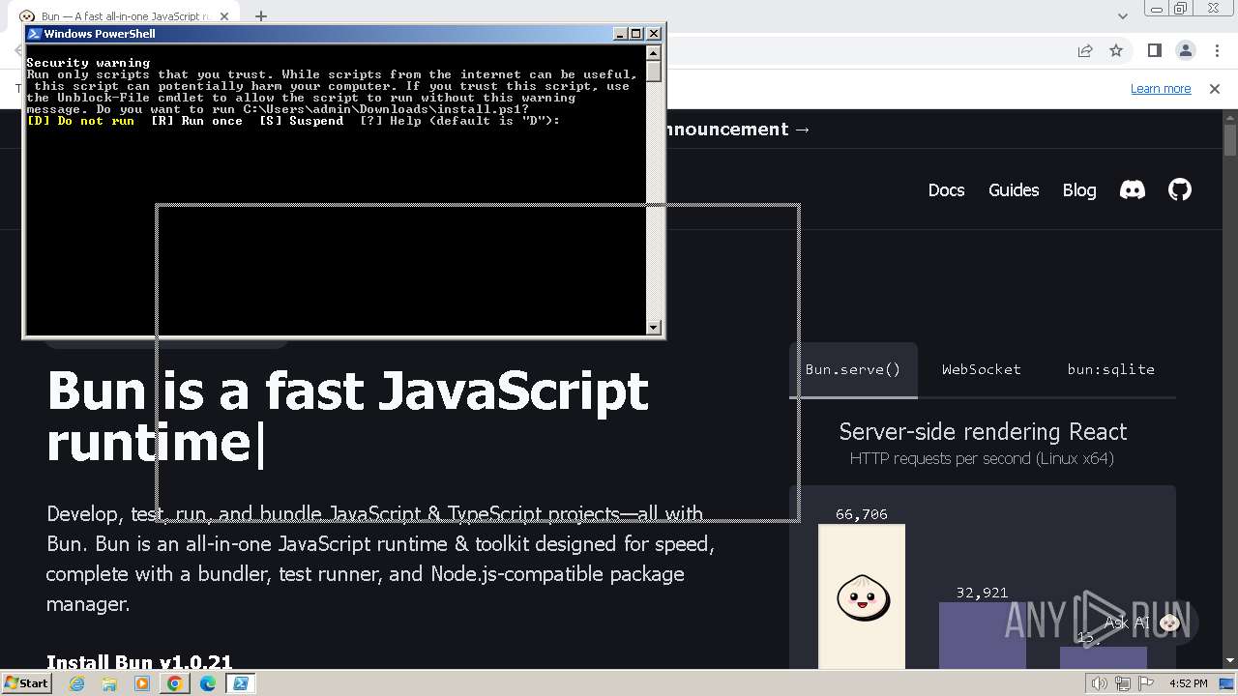Open Chrome side panel icon
This screenshot has height=696, width=1238.
coord(1154,50)
